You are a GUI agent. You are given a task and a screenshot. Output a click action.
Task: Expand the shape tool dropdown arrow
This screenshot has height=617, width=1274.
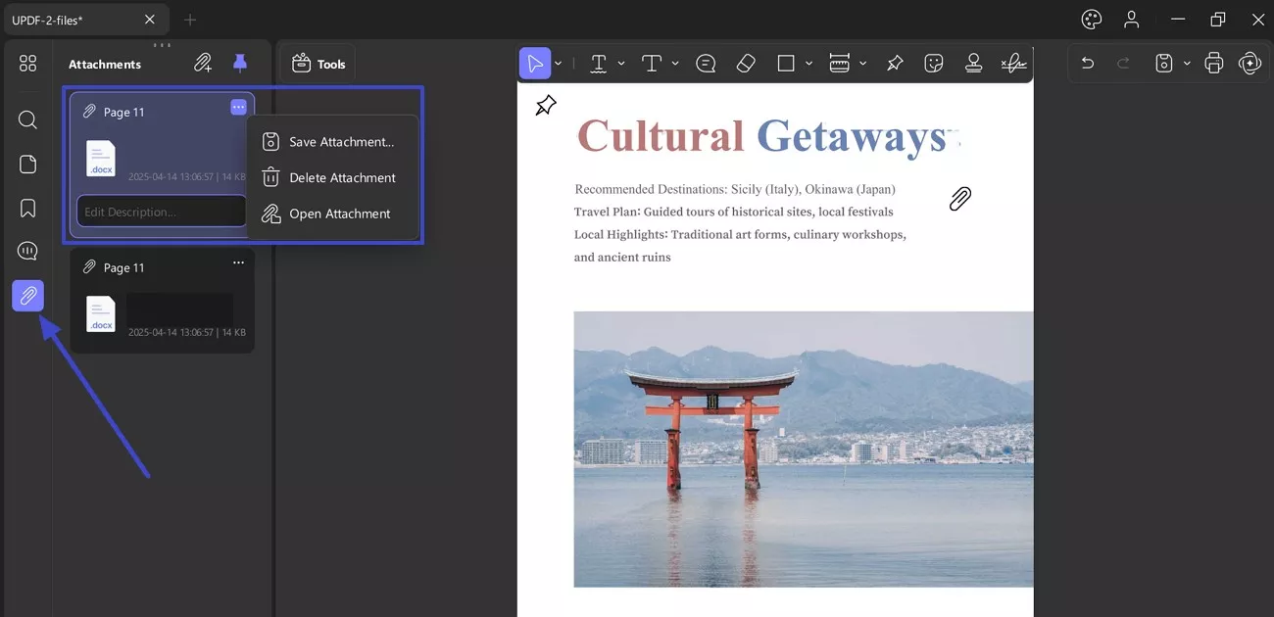pos(808,64)
